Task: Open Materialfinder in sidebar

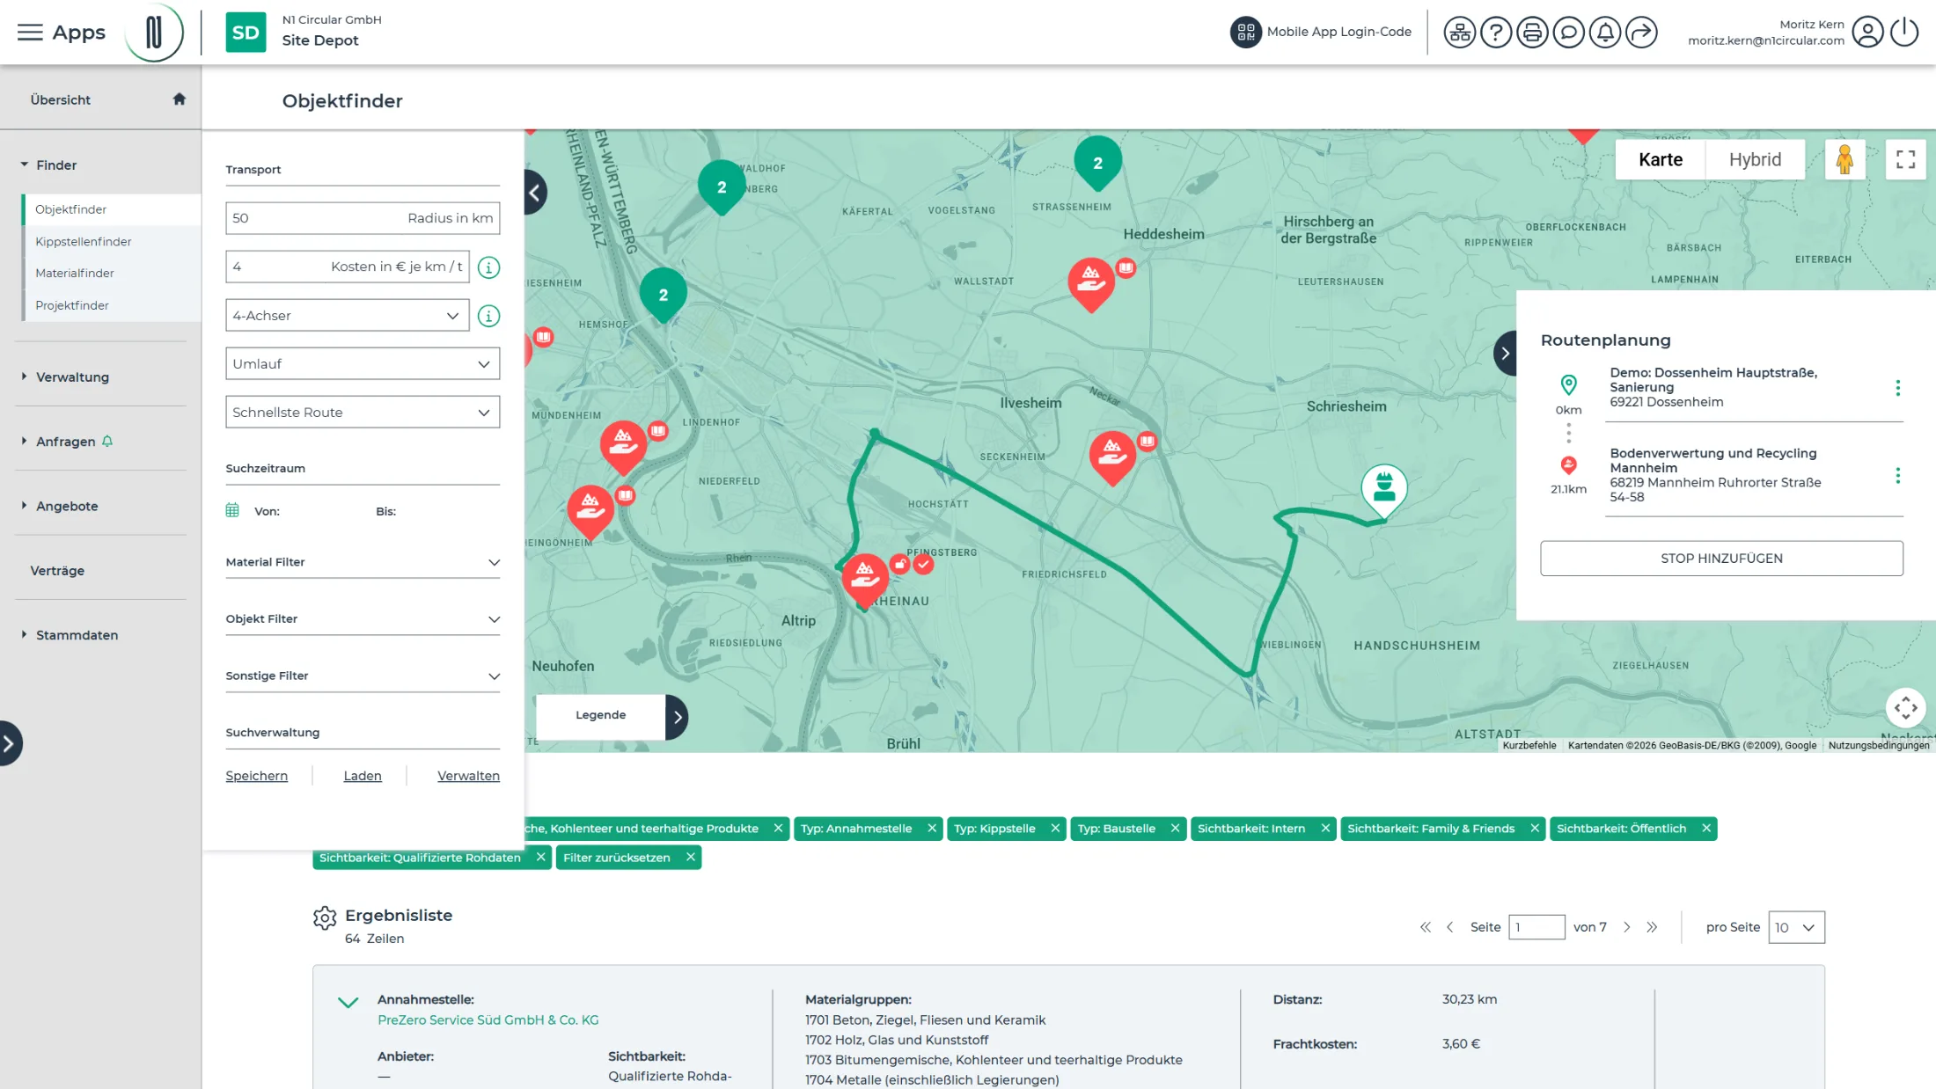Action: [x=75, y=274]
